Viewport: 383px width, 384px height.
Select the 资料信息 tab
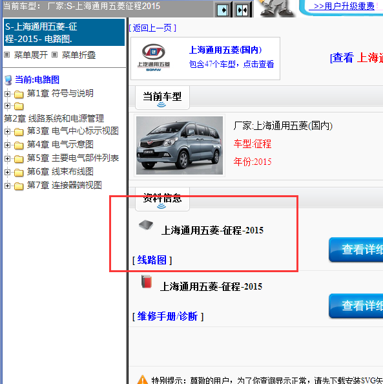[x=162, y=199]
